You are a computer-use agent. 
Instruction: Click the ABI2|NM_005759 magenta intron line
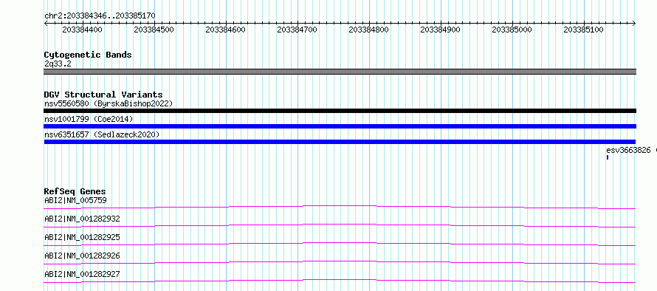[x=340, y=207]
